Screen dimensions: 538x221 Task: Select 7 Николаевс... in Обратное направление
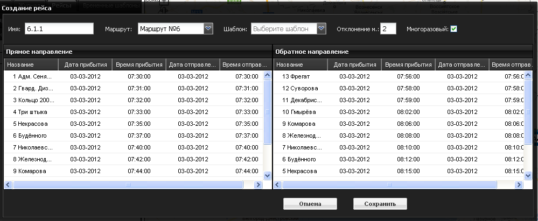click(399, 147)
